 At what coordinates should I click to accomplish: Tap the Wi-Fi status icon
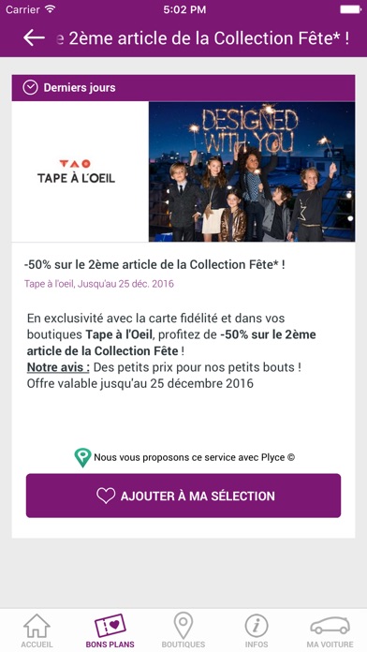[x=51, y=8]
